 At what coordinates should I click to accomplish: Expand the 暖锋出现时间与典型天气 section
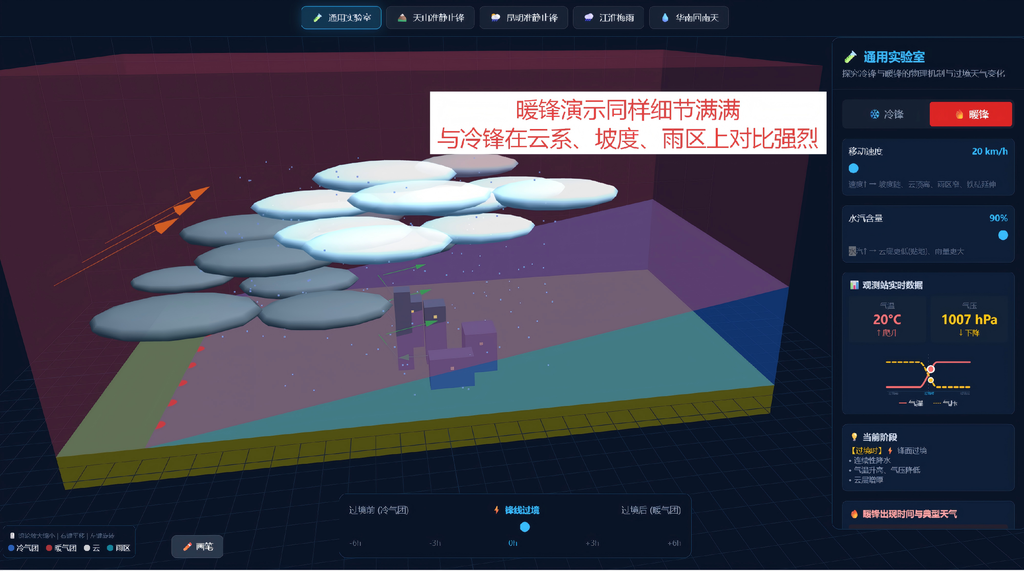pos(909,514)
